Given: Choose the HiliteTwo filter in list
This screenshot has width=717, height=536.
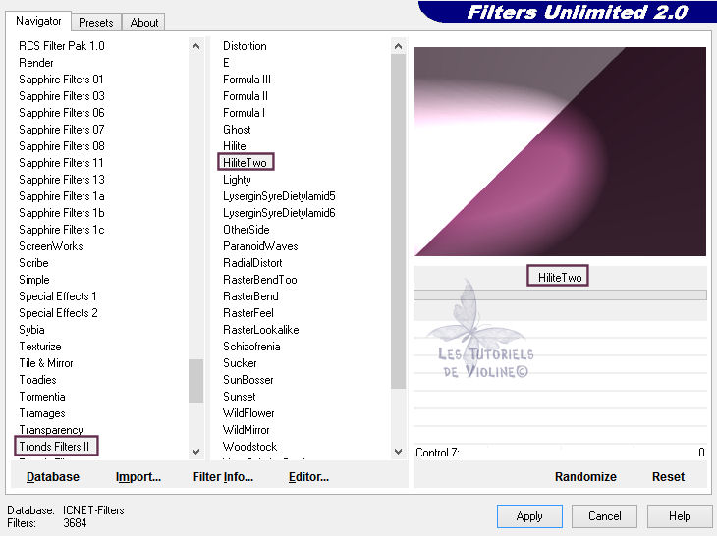Looking at the screenshot, I should point(245,163).
